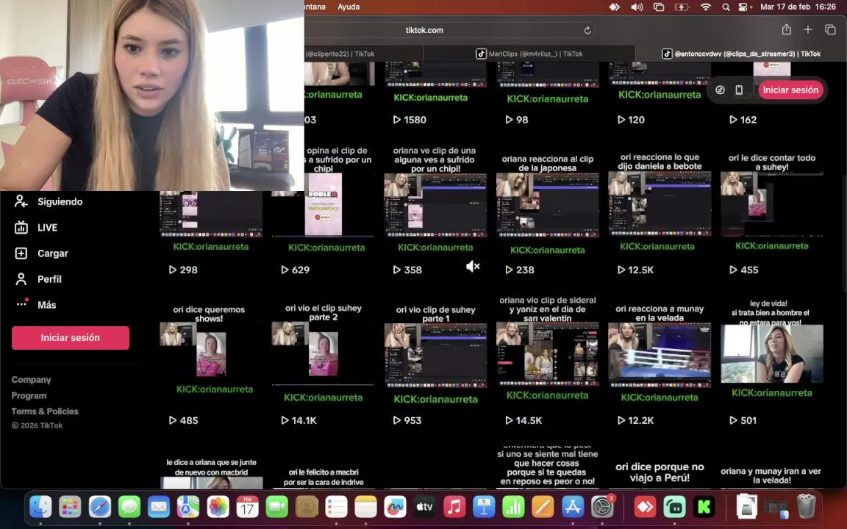Open the volume control in menu bar
The image size is (847, 529).
point(637,7)
